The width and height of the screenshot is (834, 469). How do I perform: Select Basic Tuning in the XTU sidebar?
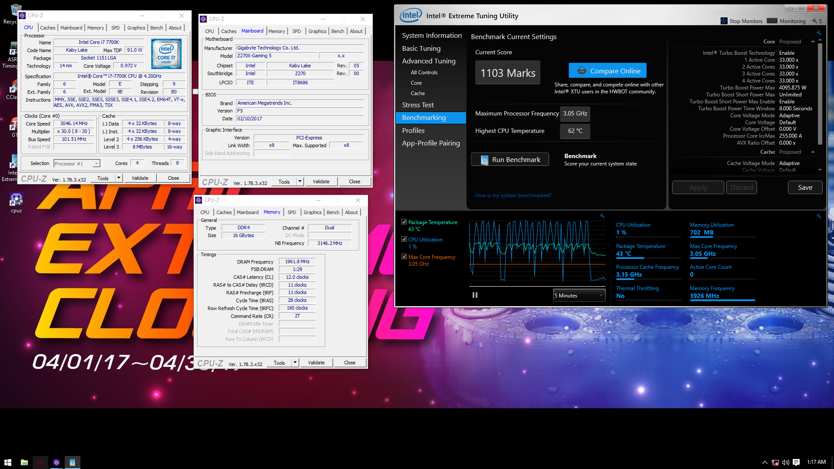(421, 49)
